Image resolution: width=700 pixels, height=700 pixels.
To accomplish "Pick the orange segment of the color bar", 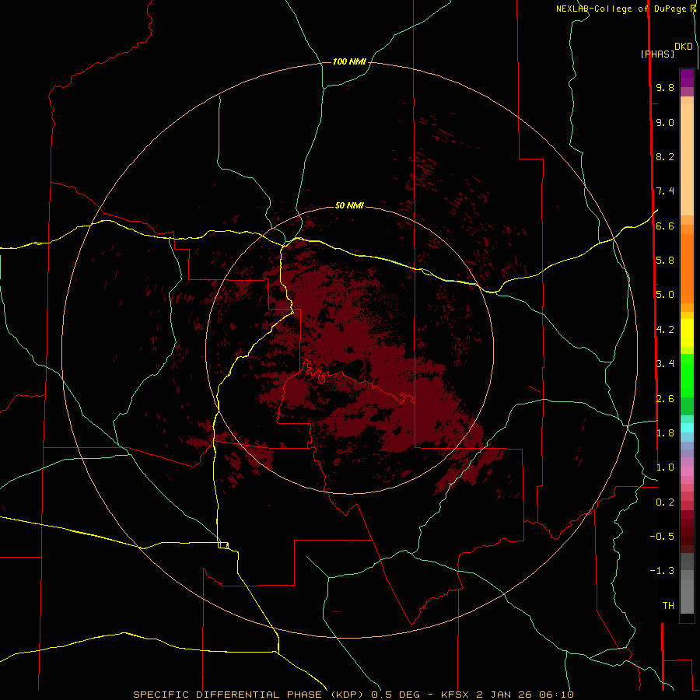I will tap(687, 269).
